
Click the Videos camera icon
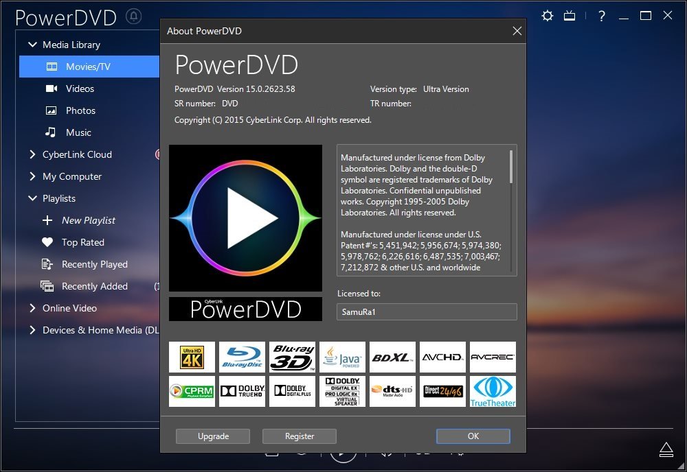52,88
